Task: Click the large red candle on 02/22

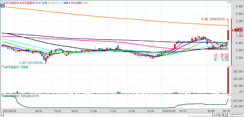Action: point(228,35)
